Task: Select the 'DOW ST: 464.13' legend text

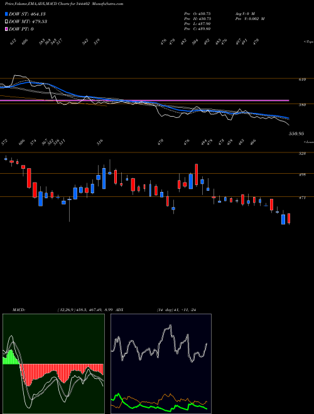Action: (27, 14)
